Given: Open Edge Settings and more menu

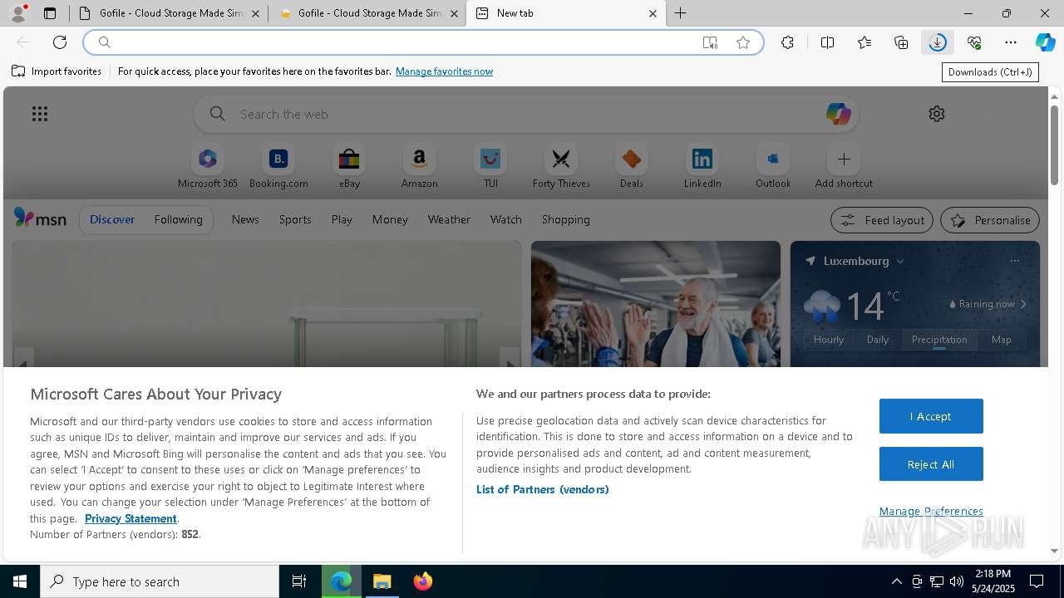Looking at the screenshot, I should [1011, 42].
